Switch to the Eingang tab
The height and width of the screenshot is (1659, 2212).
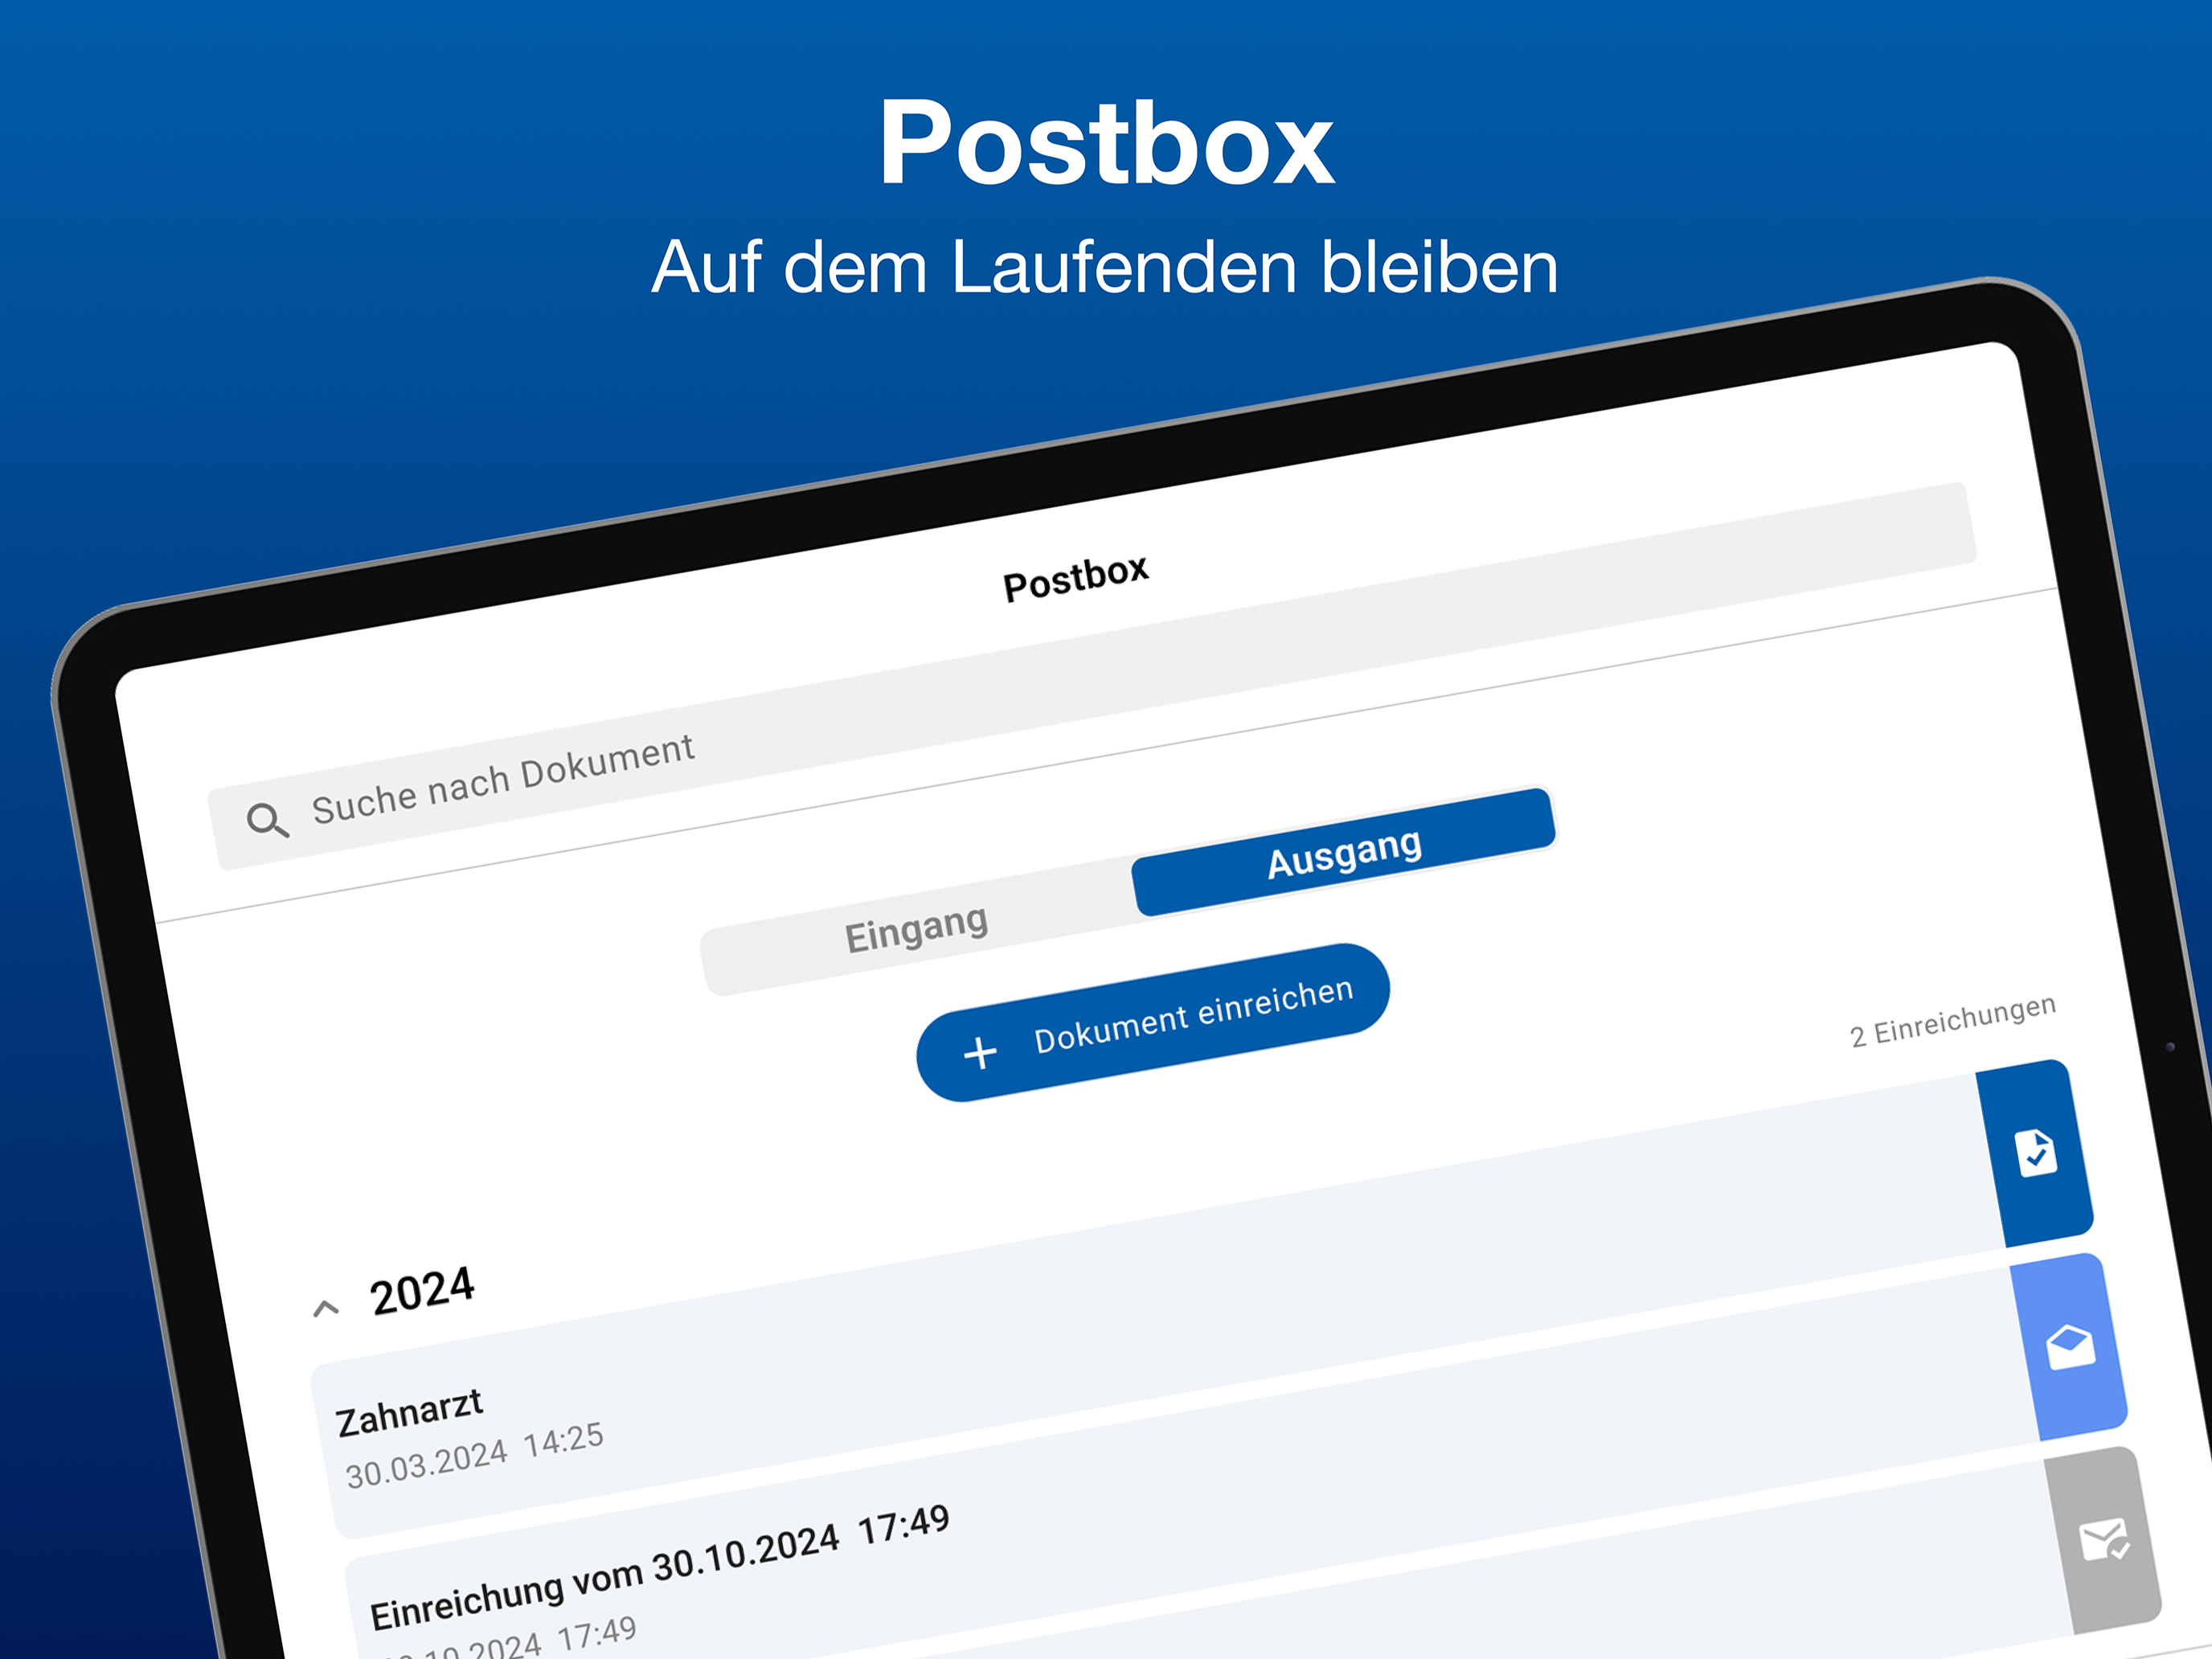click(916, 928)
